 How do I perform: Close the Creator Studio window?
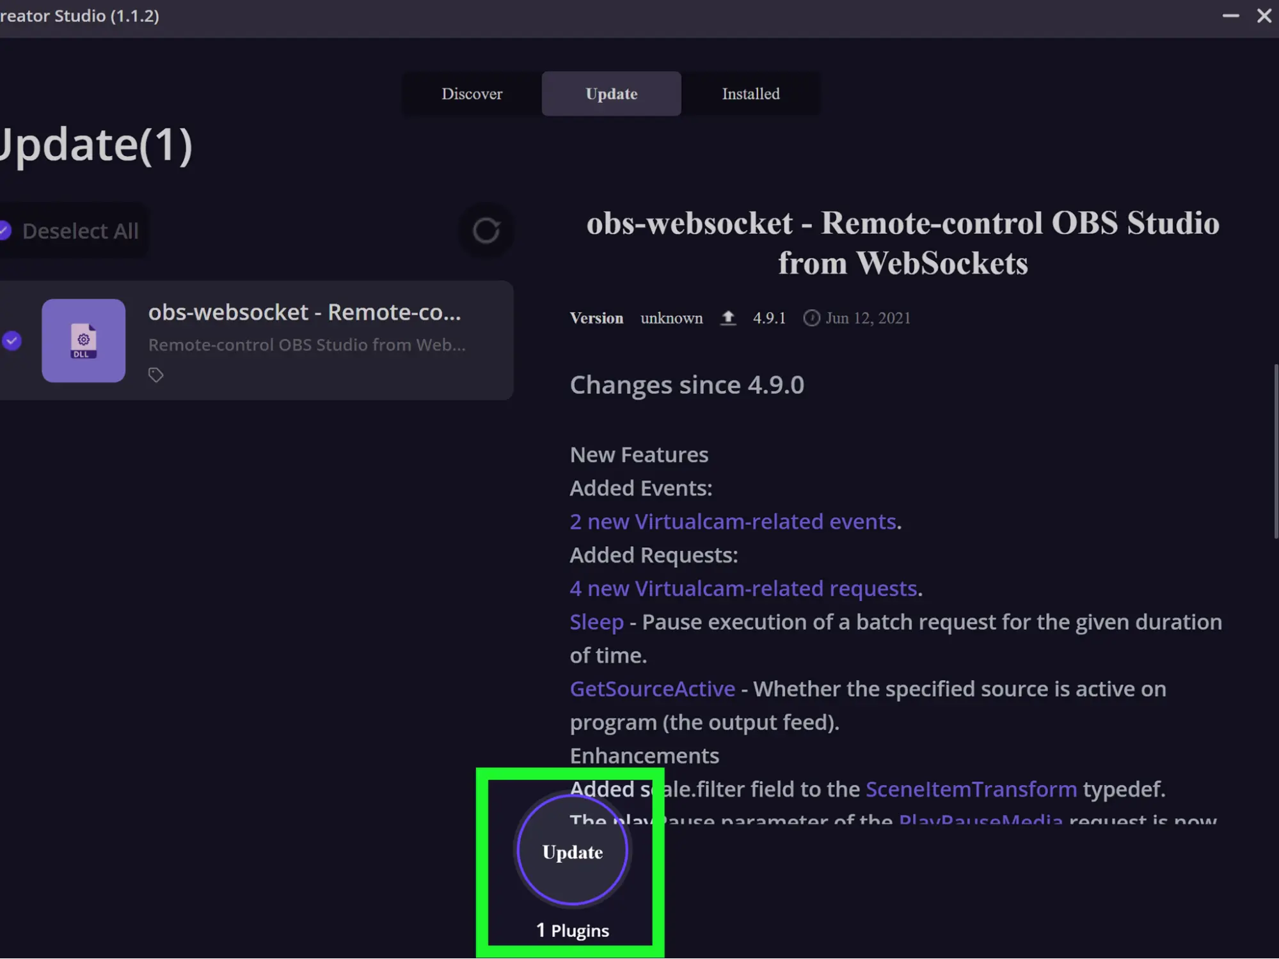point(1264,16)
